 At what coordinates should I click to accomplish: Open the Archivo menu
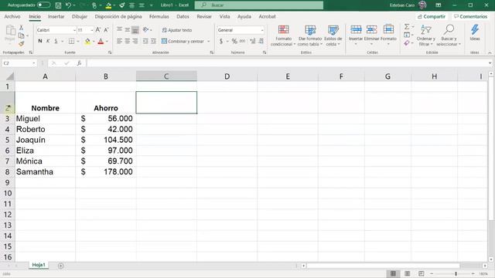12,16
